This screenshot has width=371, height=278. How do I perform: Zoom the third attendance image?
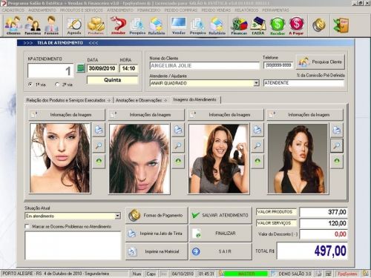pyautogui.click(x=257, y=145)
